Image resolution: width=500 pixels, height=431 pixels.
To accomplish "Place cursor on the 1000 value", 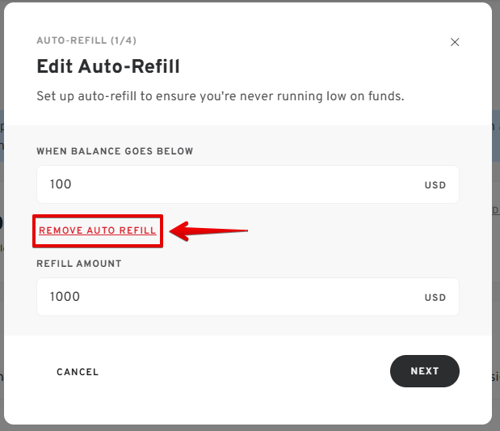I will point(65,297).
